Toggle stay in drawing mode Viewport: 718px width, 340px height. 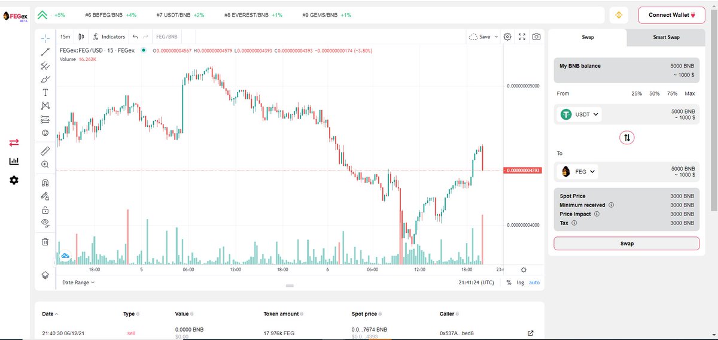tap(45, 196)
